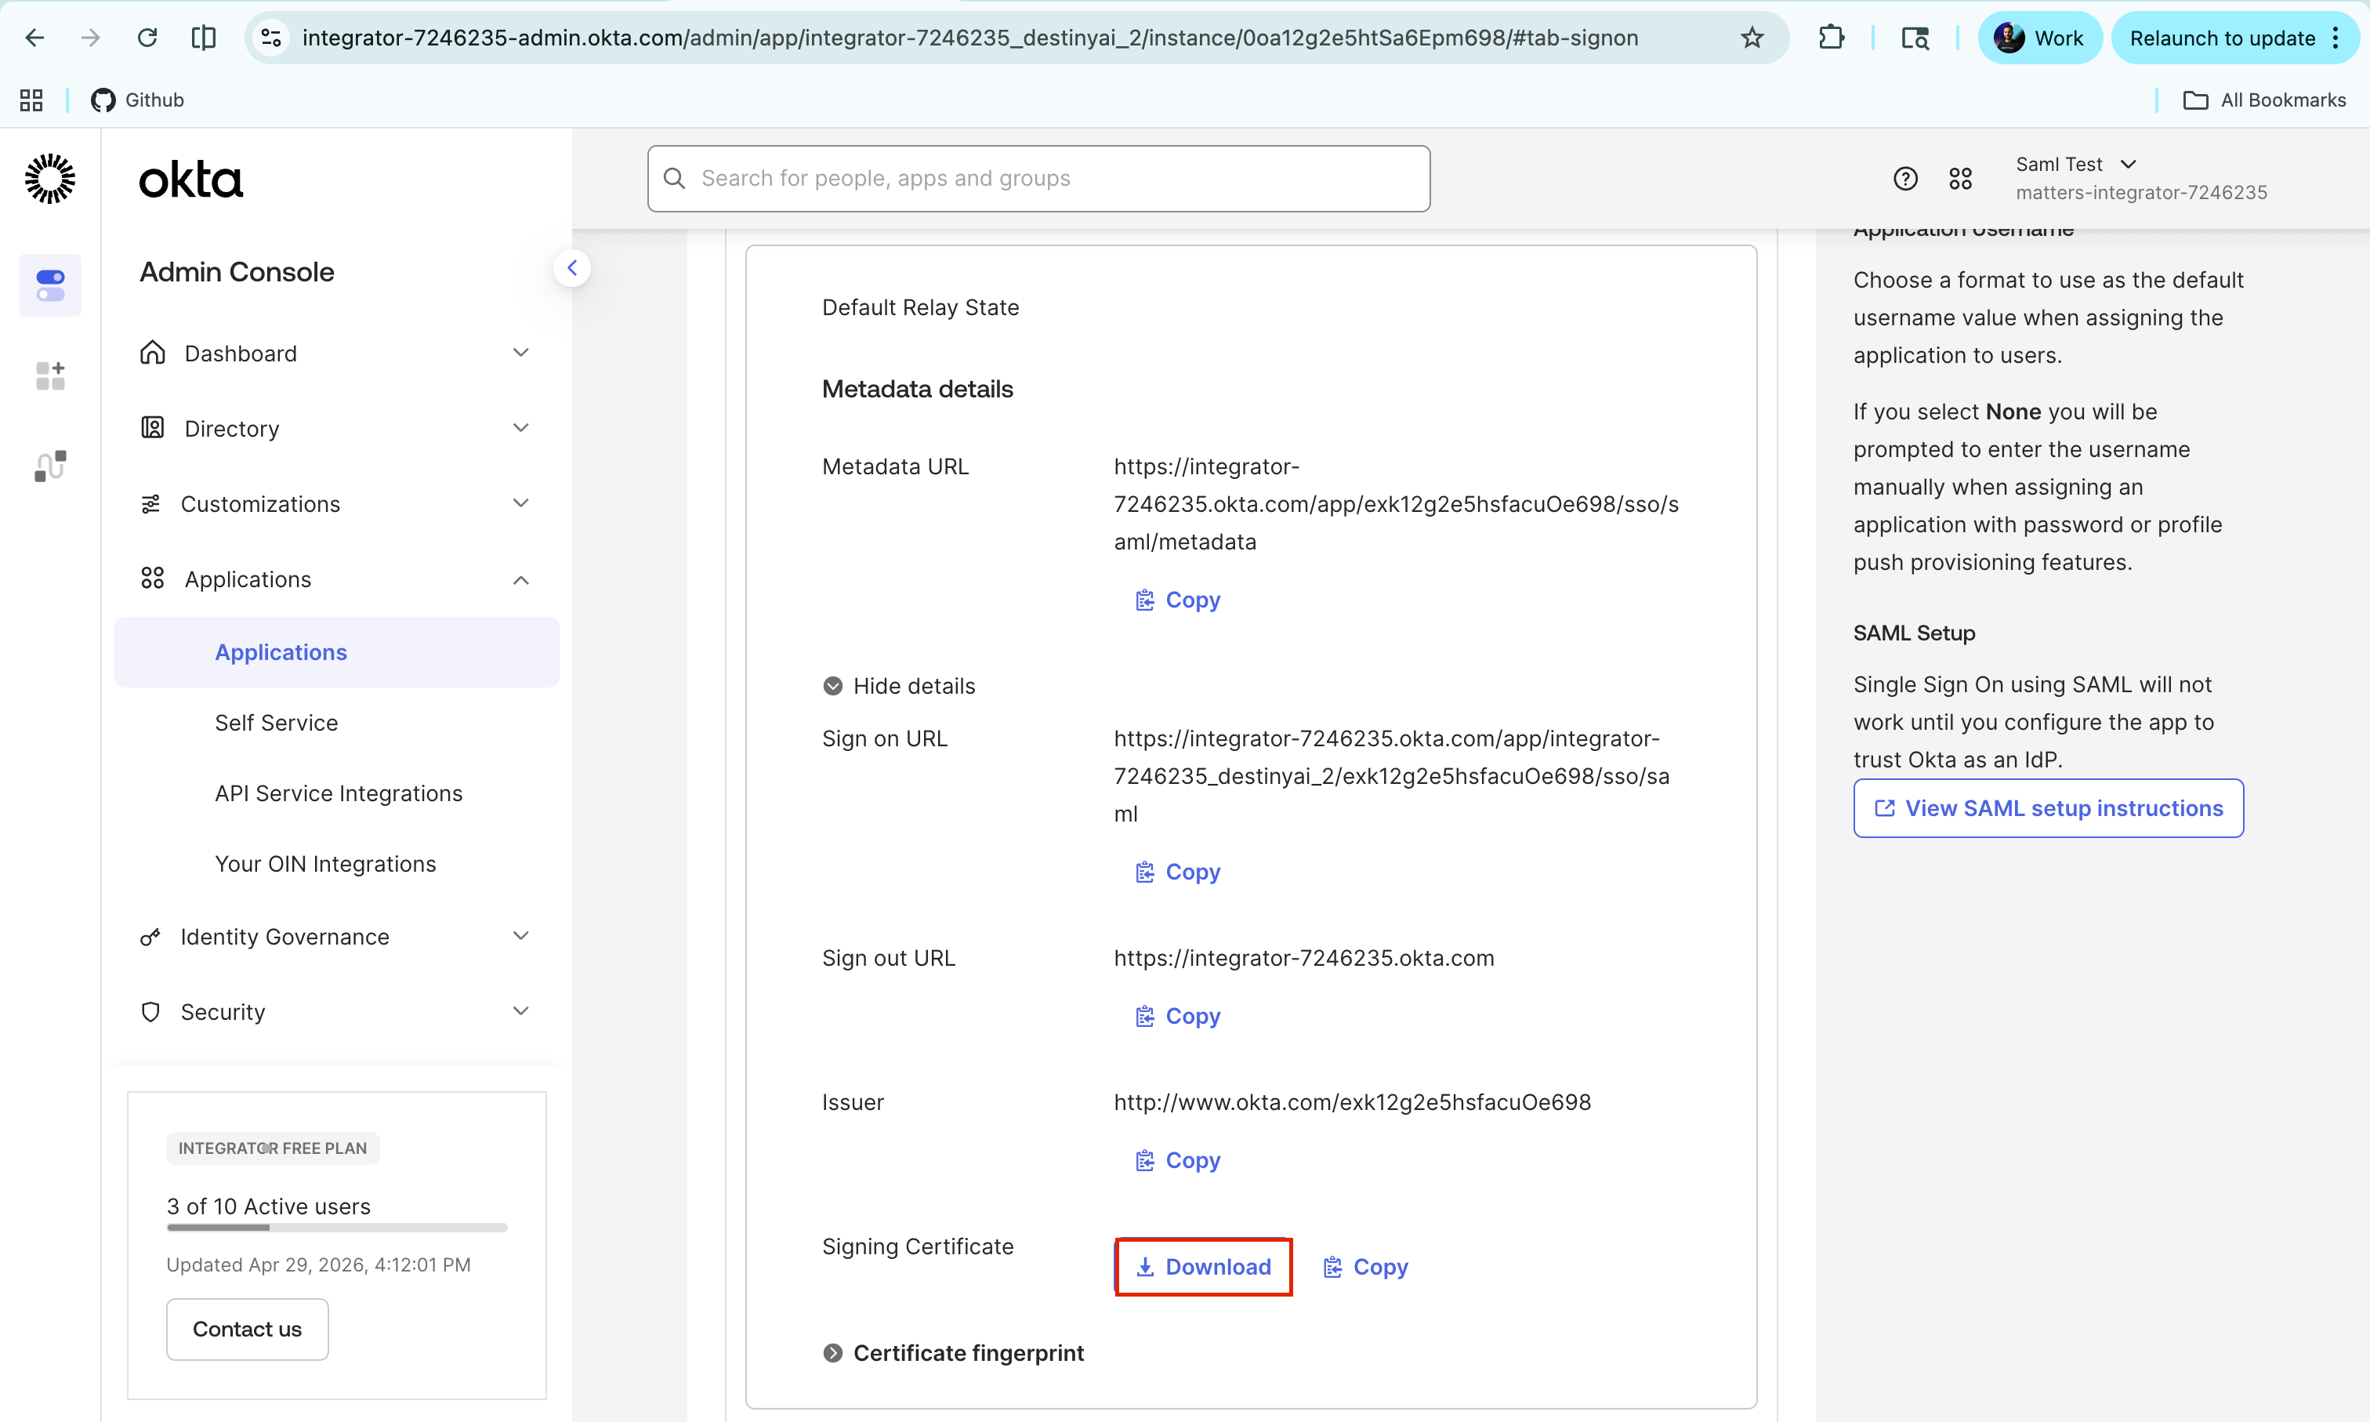Expand the Customizations menu section
This screenshot has width=2370, height=1422.
click(336, 504)
